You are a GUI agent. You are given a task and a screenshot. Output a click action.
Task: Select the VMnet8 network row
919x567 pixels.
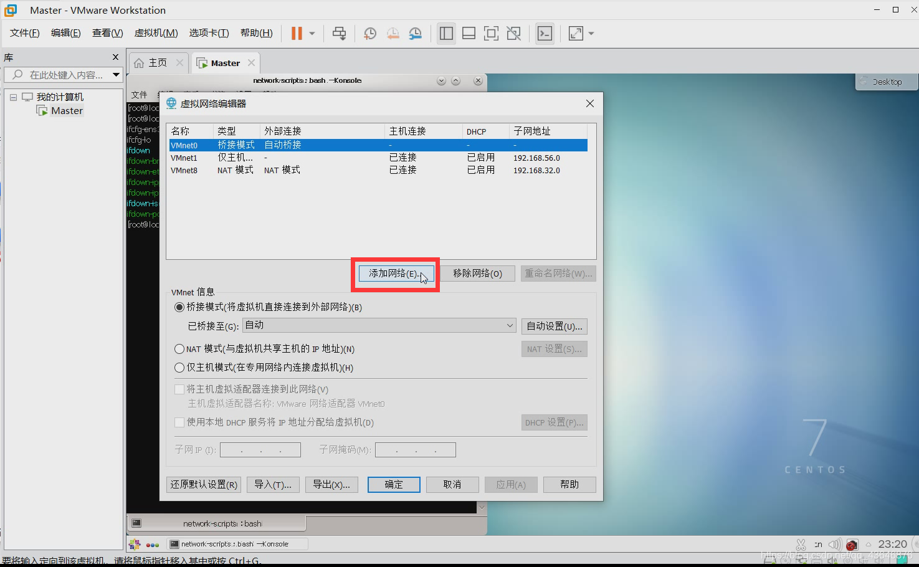[378, 170]
